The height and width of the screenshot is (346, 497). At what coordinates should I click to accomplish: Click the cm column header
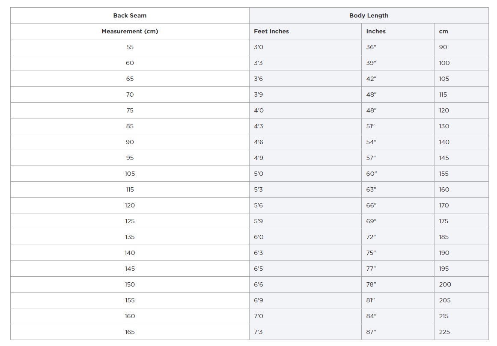[x=461, y=31]
